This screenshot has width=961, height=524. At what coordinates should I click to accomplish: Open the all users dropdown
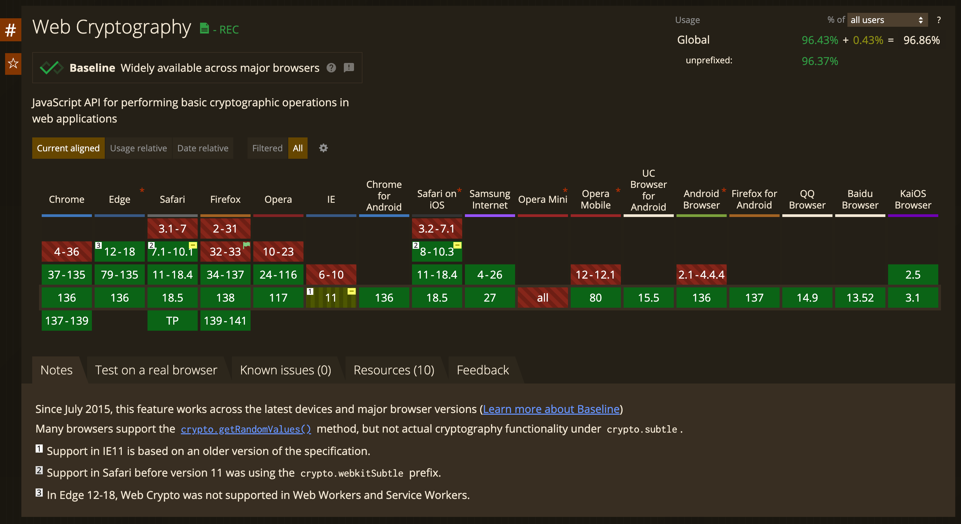pos(887,20)
